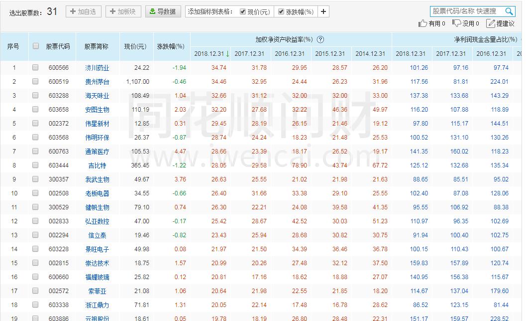Toggle the select-all checkbox in the header
The height and width of the screenshot is (321, 527).
(36, 45)
